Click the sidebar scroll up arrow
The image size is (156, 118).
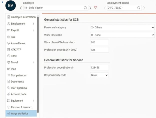38,15
